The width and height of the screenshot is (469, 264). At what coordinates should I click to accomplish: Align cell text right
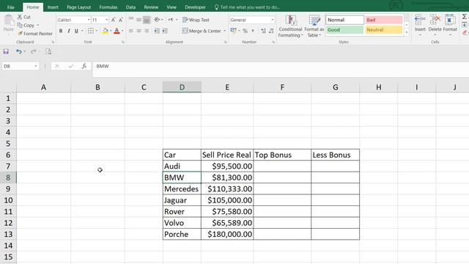tap(147, 31)
